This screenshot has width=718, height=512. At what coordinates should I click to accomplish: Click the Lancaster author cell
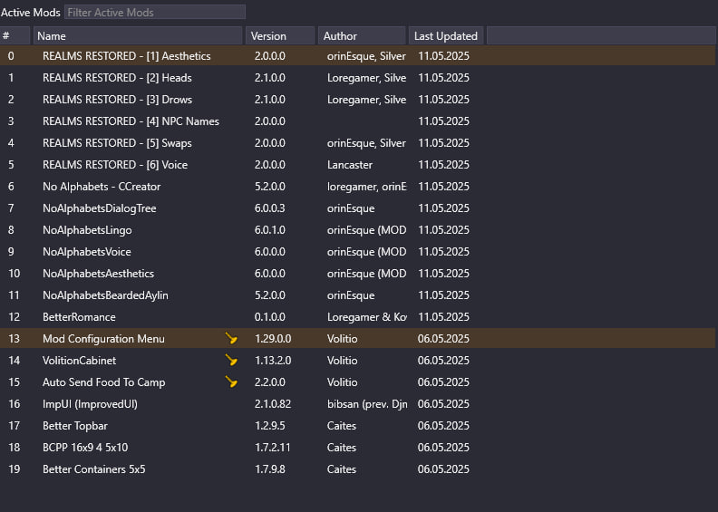click(350, 165)
